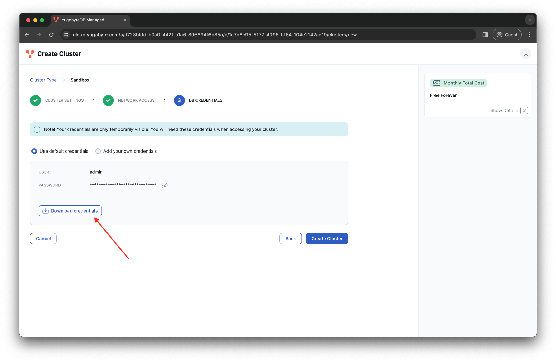Click the download icon inside Download credentials
This screenshot has width=556, height=362.
pyautogui.click(x=45, y=210)
